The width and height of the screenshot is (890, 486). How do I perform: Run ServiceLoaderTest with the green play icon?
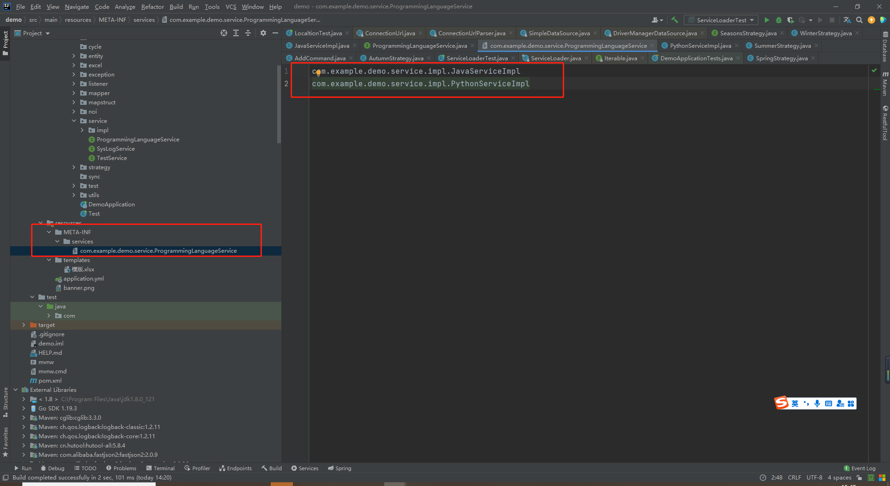point(767,20)
